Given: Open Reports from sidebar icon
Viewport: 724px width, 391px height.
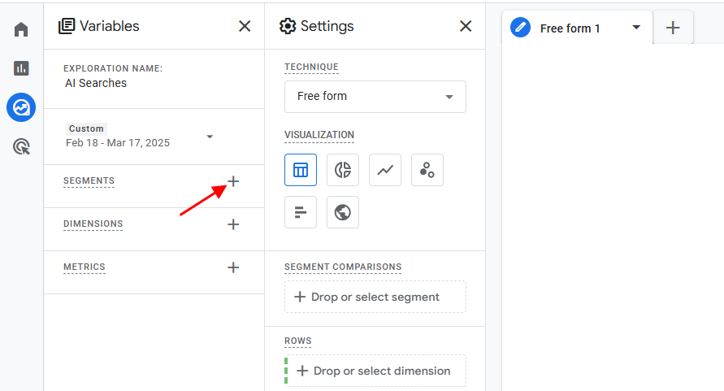Looking at the screenshot, I should click(21, 68).
